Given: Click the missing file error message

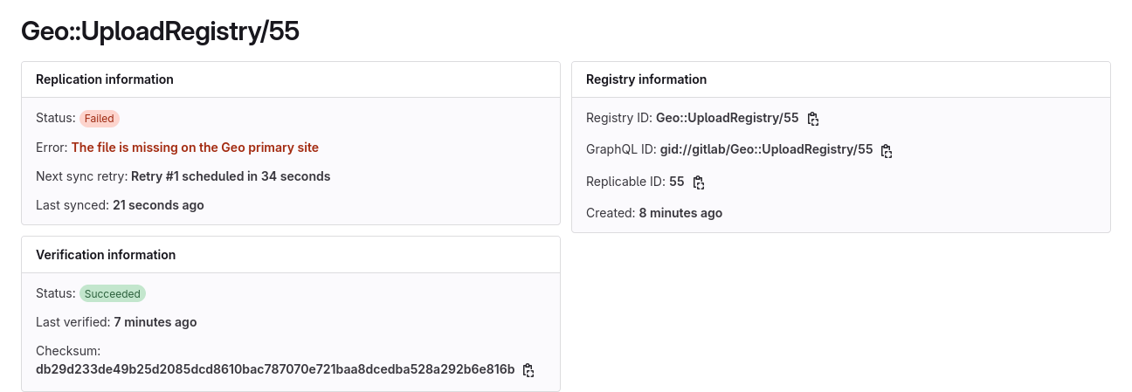Looking at the screenshot, I should [195, 148].
